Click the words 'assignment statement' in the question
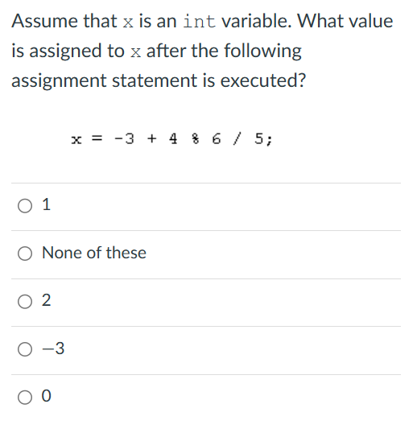Screen dimensions: 417x433 tap(104, 81)
